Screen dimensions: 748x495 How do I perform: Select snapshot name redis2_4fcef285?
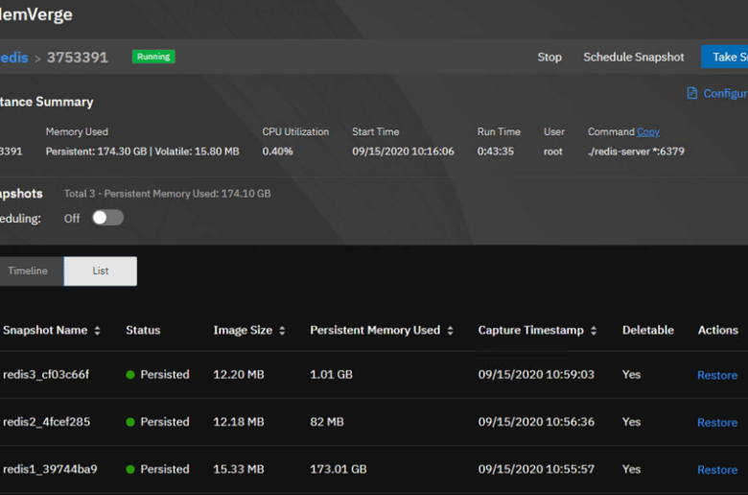tap(46, 422)
